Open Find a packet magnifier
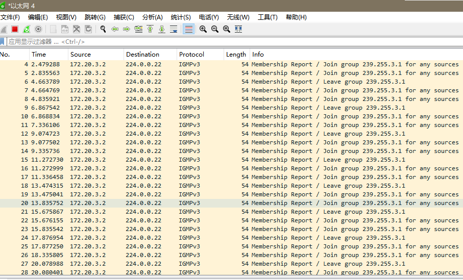 (x=103, y=29)
